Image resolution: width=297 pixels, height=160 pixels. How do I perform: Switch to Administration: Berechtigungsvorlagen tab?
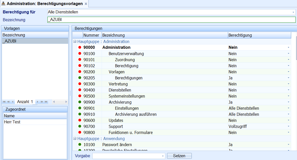pyautogui.click(x=44, y=4)
